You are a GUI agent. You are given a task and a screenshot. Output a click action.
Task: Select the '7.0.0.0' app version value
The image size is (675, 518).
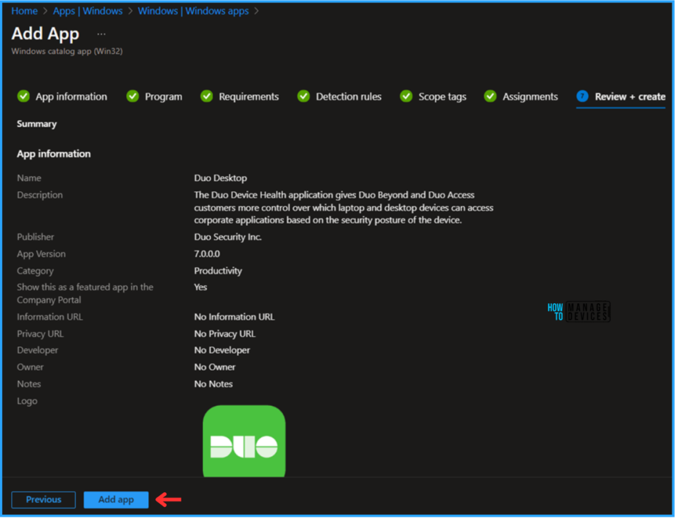pyautogui.click(x=206, y=254)
